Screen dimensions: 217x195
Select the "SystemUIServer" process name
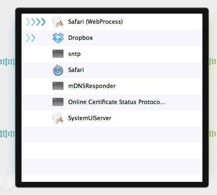coord(90,118)
